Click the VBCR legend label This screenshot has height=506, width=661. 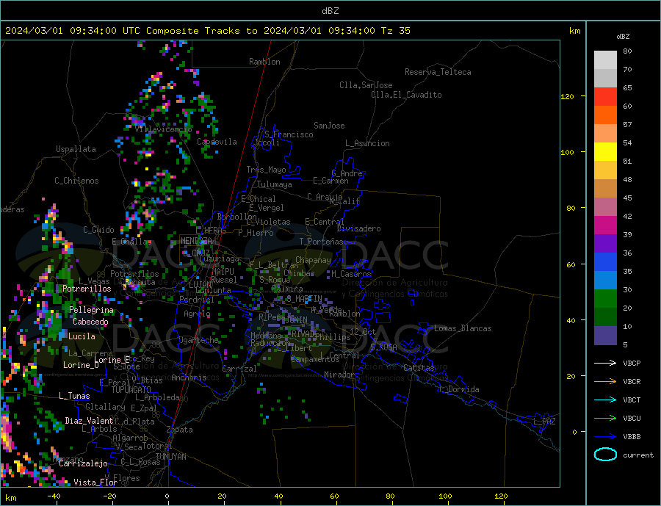click(632, 382)
